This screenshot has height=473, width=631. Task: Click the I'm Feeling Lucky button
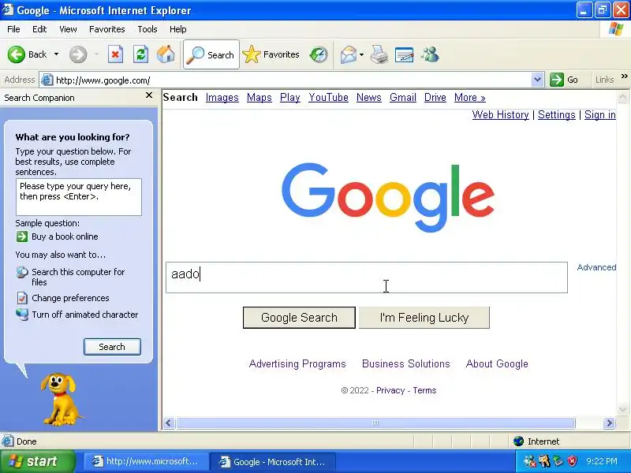coord(424,318)
